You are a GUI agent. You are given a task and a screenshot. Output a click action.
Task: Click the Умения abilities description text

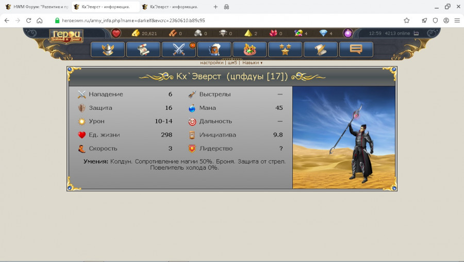(x=185, y=165)
